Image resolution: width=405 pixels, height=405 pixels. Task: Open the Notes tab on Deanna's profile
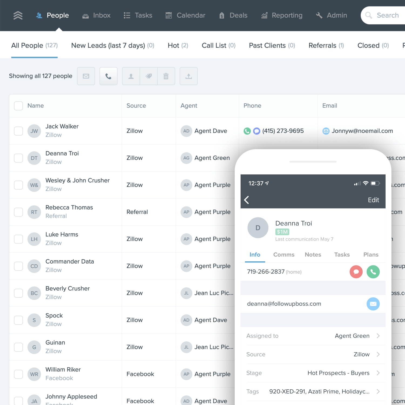coord(313,255)
